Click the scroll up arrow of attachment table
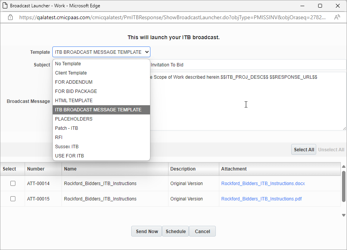347x250 pixels. point(344,166)
